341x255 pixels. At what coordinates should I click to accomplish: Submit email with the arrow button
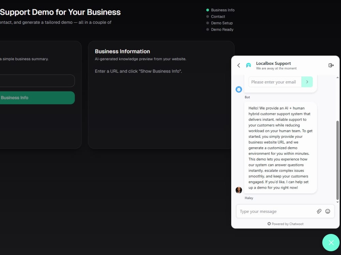point(307,82)
